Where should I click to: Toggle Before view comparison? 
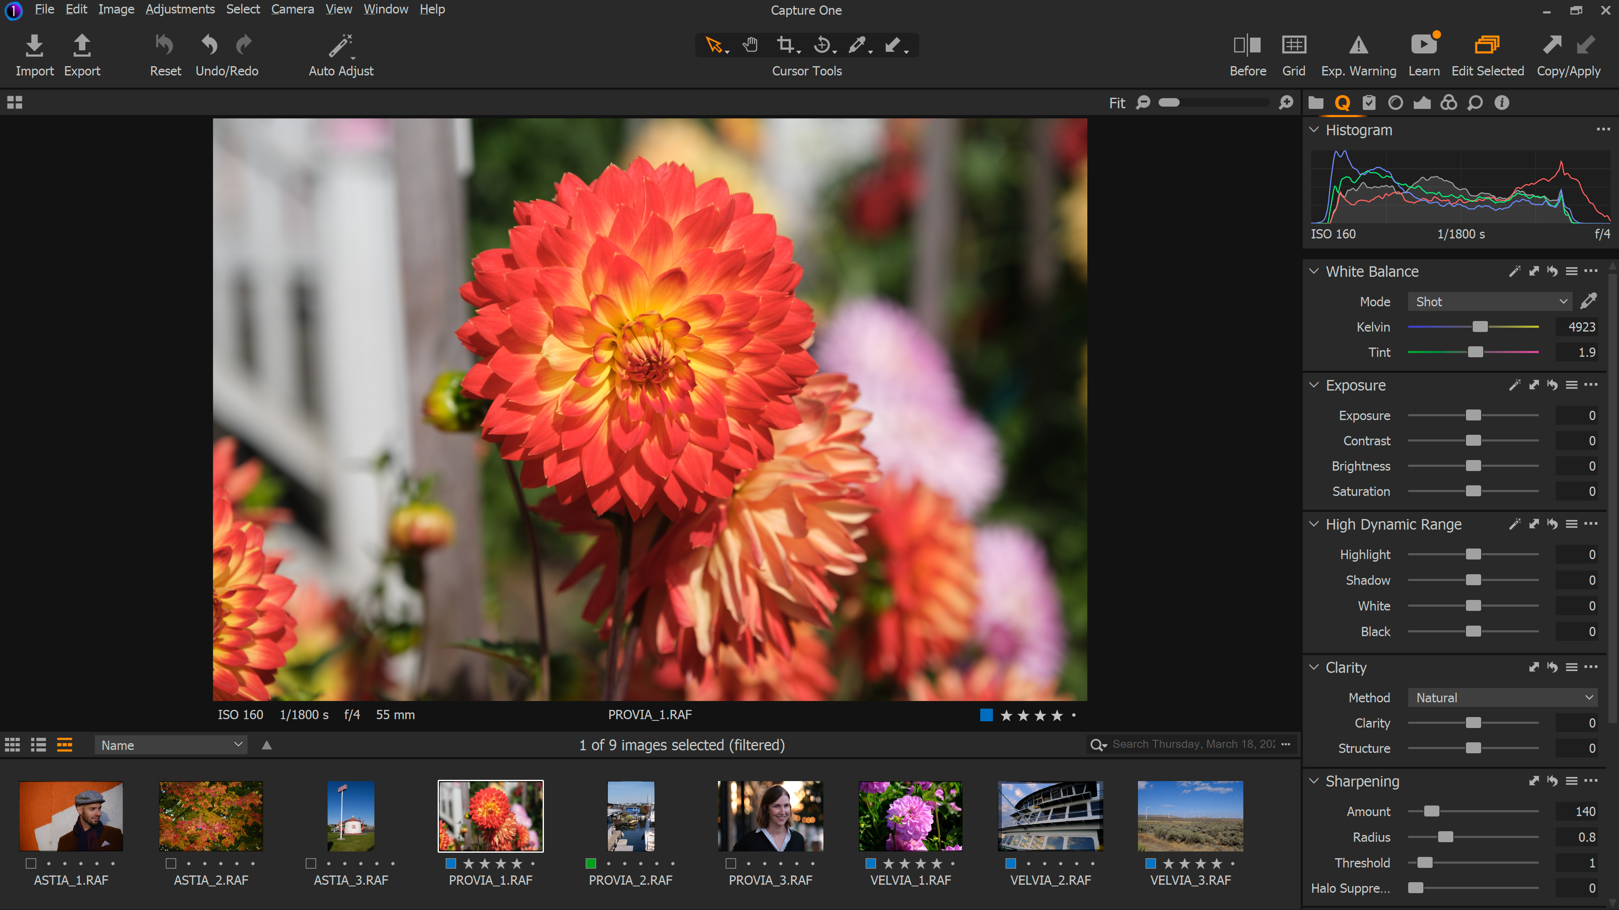coord(1247,46)
